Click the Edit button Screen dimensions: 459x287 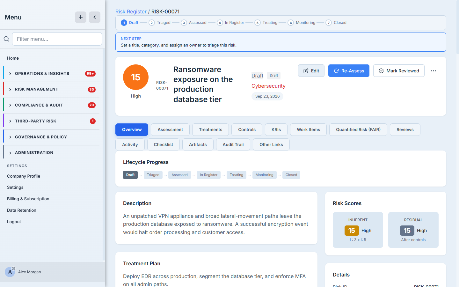(311, 71)
